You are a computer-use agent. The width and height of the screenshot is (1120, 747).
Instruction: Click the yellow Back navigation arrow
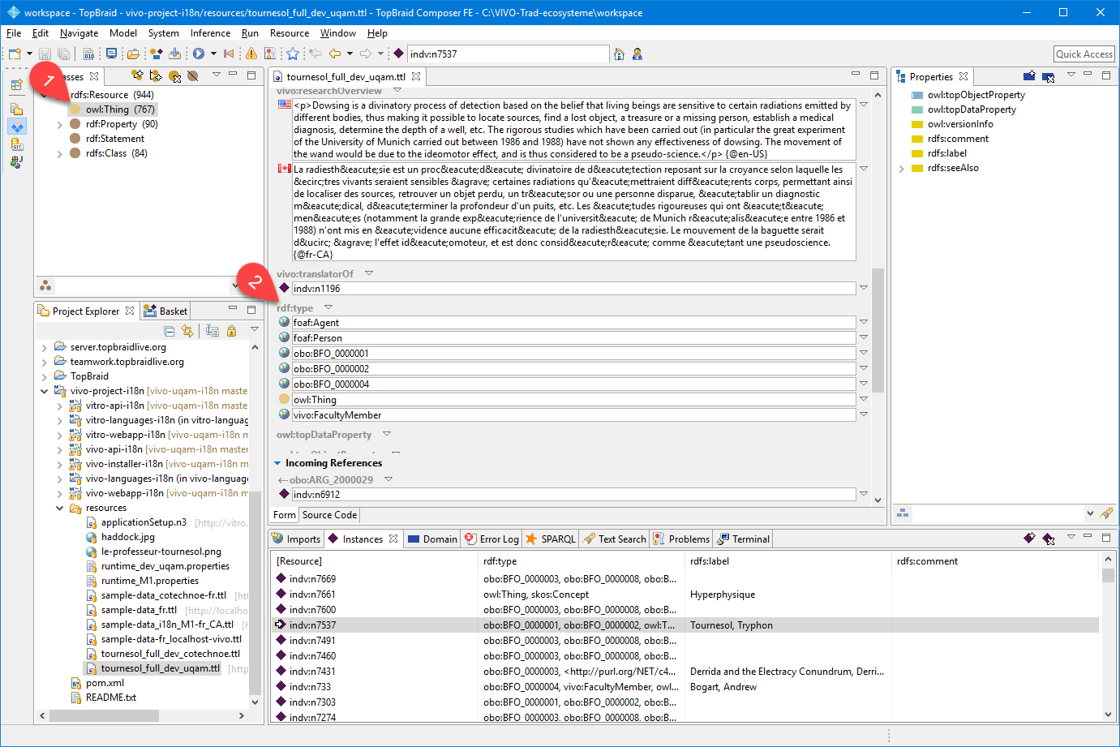coord(334,54)
